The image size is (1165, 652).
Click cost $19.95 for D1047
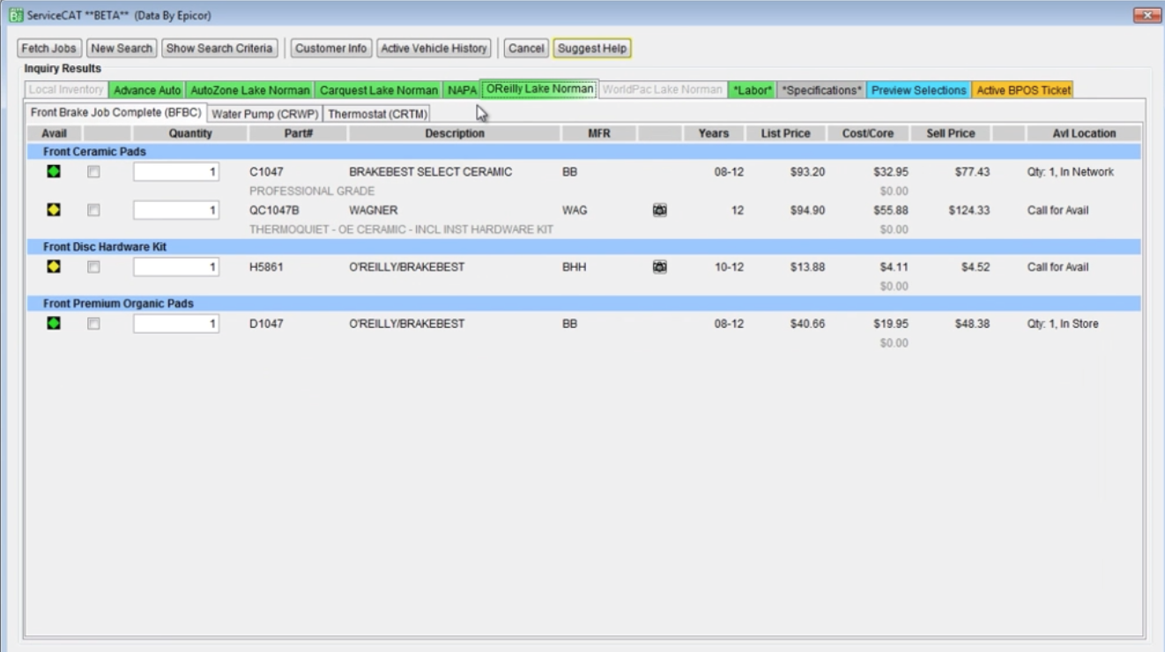891,324
